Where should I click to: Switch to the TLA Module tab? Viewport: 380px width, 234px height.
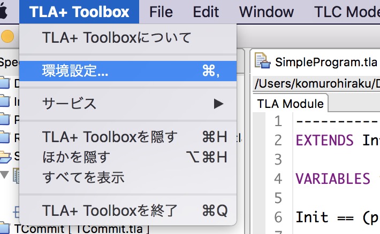point(290,104)
